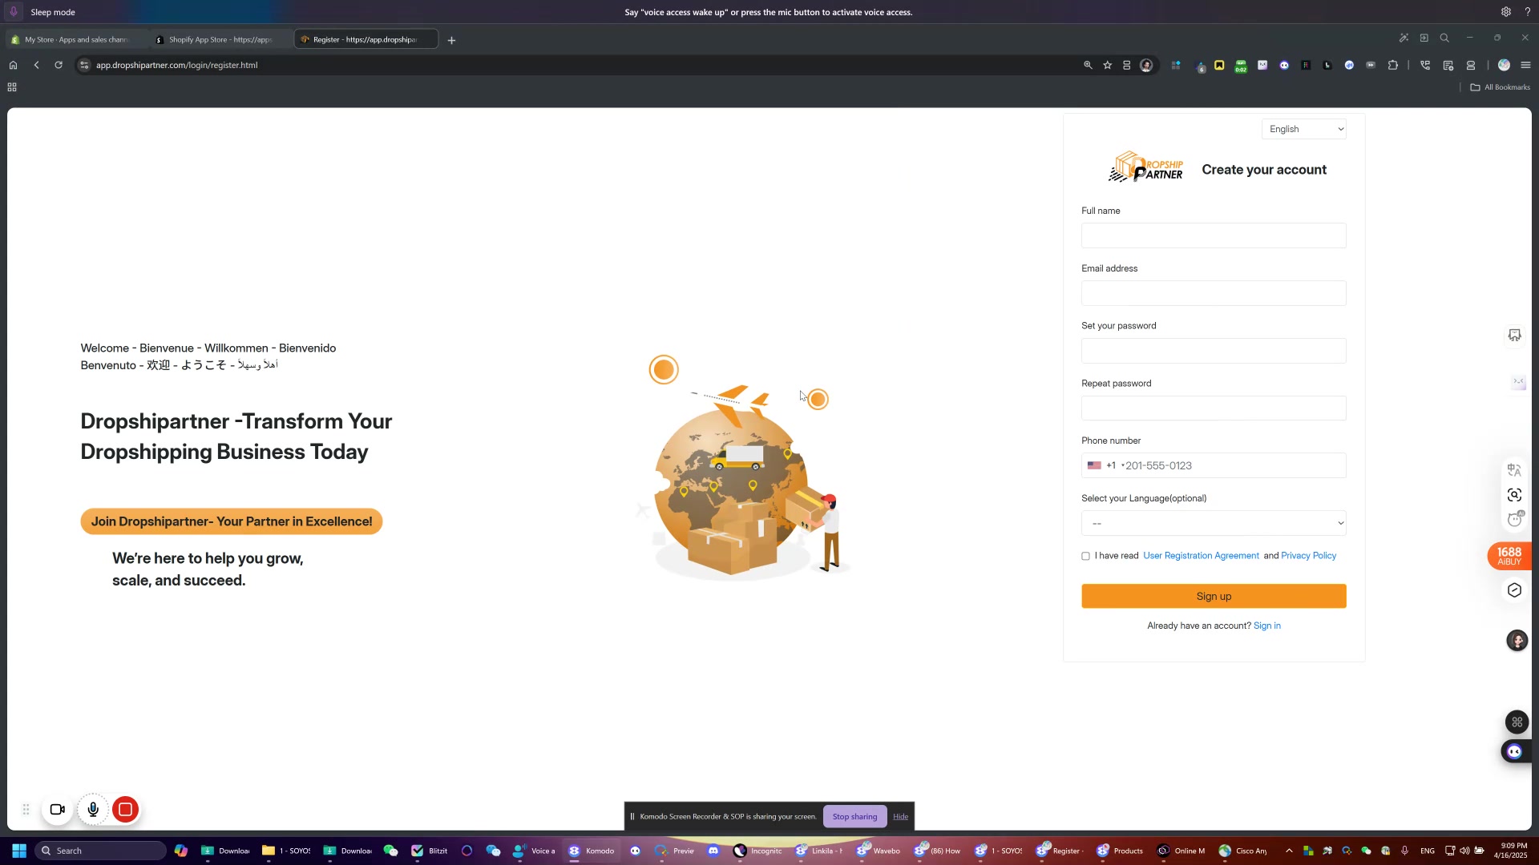This screenshot has width=1539, height=865.
Task: Reload the register page
Action: pos(59,65)
